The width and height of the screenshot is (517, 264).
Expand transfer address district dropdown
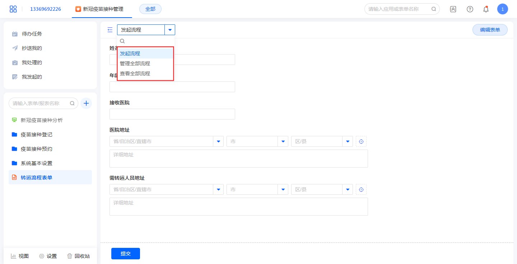(x=348, y=189)
